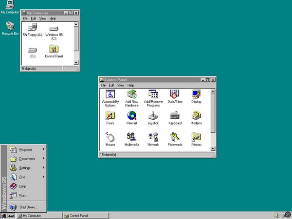
Task: Open the Edit menu in Control Panel
Action: pyautogui.click(x=111, y=85)
